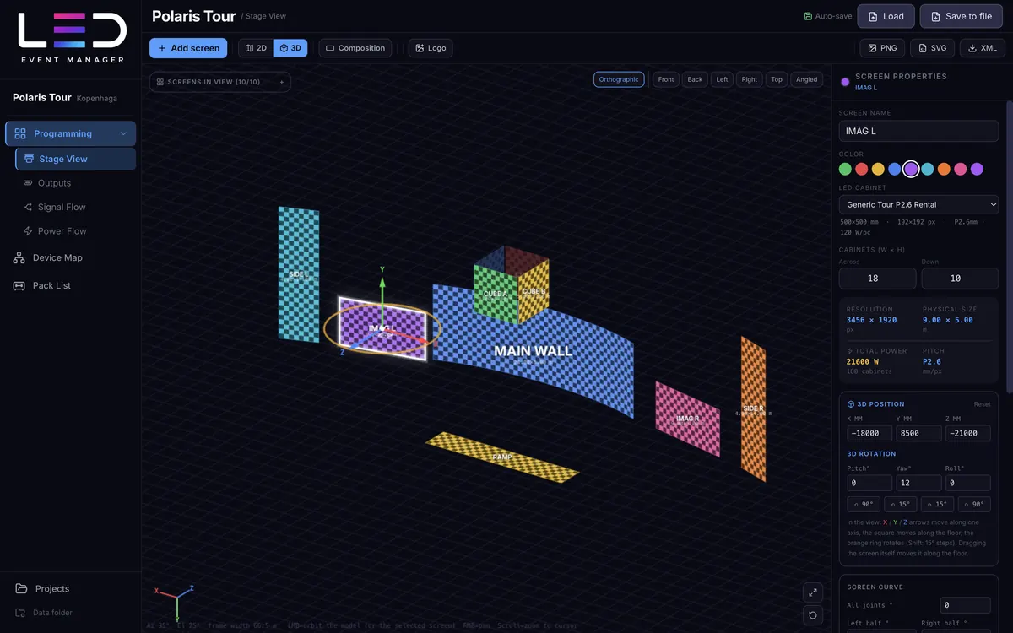Click the LED Event Manager logo

(72, 38)
